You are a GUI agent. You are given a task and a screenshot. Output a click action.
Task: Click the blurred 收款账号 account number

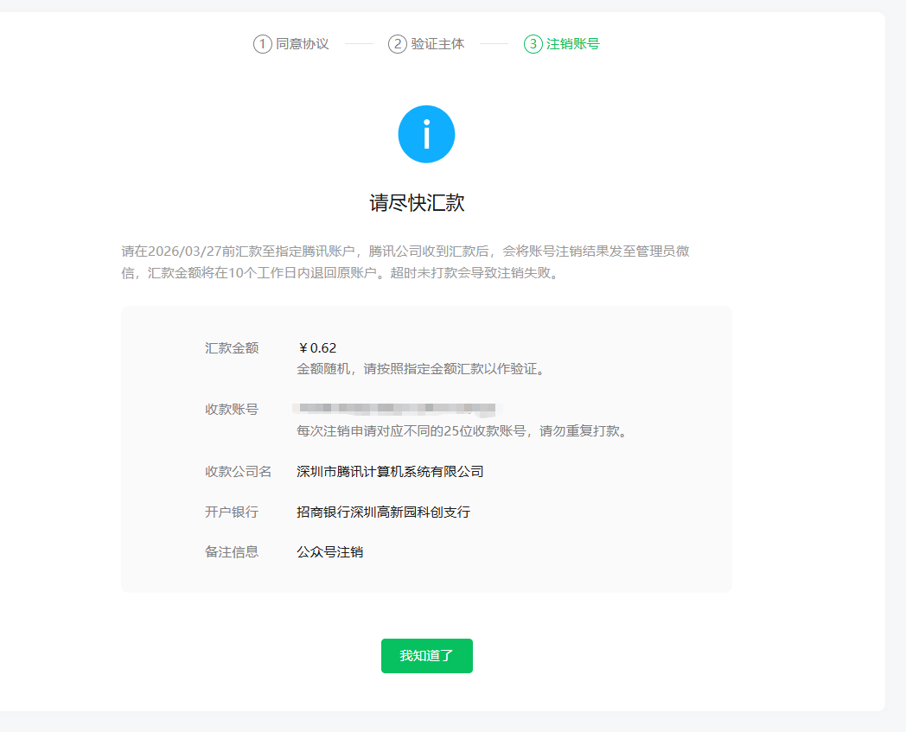tap(398, 409)
